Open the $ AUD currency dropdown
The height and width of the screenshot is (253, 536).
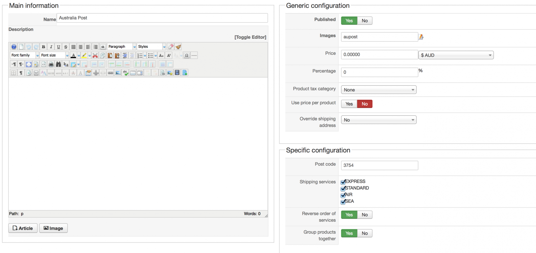[456, 55]
